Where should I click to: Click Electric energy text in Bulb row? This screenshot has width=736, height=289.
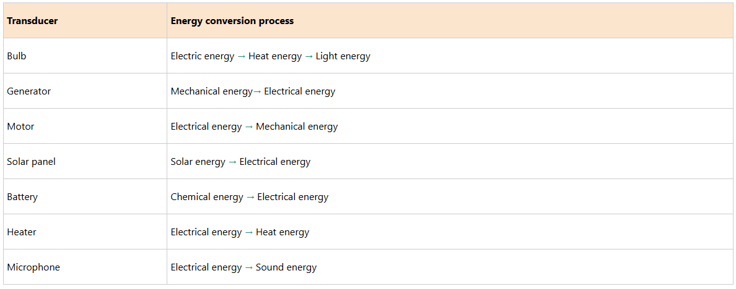[203, 56]
